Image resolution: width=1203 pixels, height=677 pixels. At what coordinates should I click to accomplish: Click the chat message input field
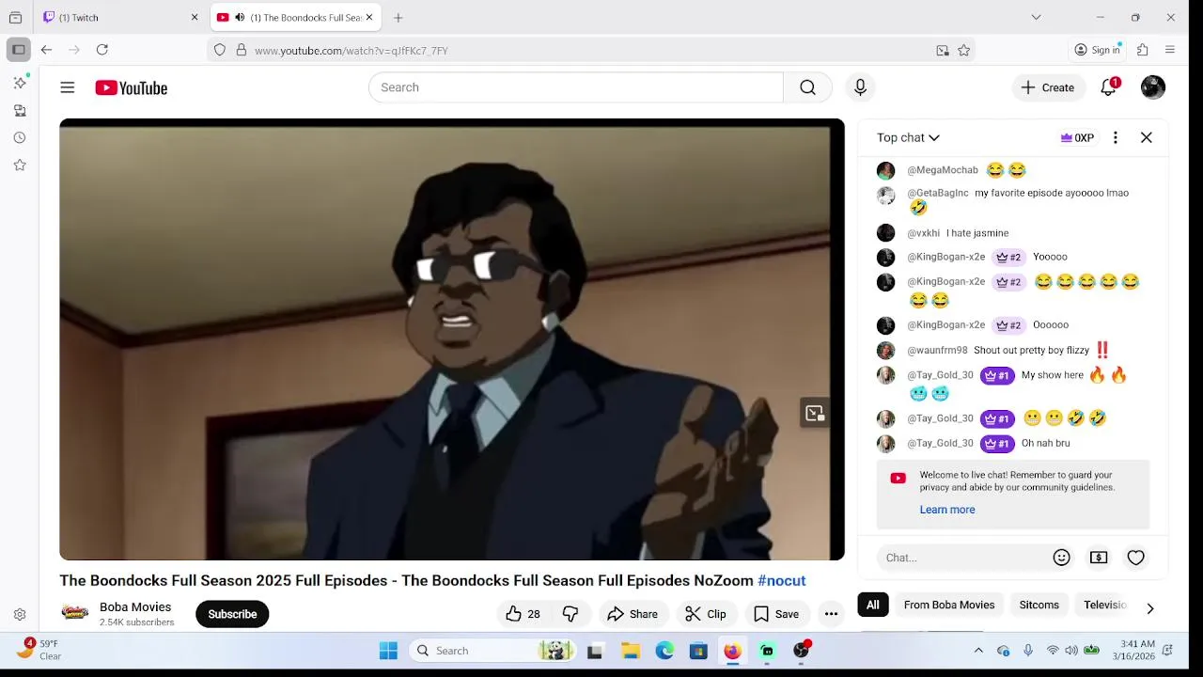[x=963, y=558]
